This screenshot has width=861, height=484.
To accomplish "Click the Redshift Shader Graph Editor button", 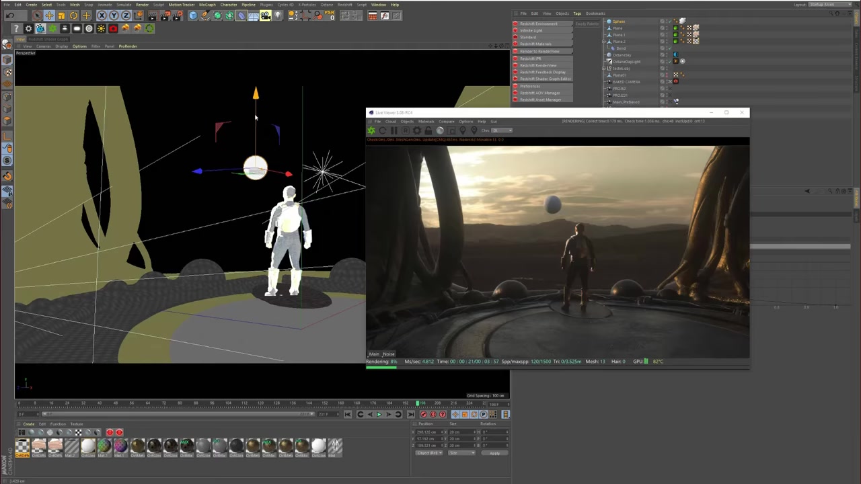I will click(541, 79).
